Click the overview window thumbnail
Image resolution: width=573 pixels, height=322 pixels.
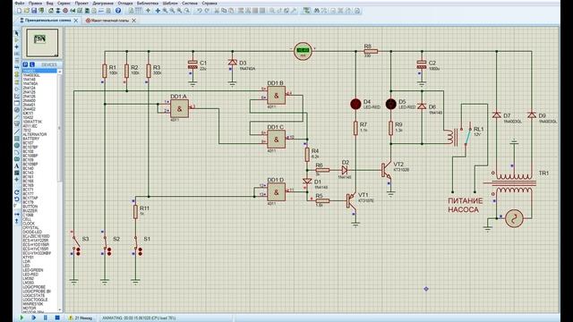click(x=42, y=43)
